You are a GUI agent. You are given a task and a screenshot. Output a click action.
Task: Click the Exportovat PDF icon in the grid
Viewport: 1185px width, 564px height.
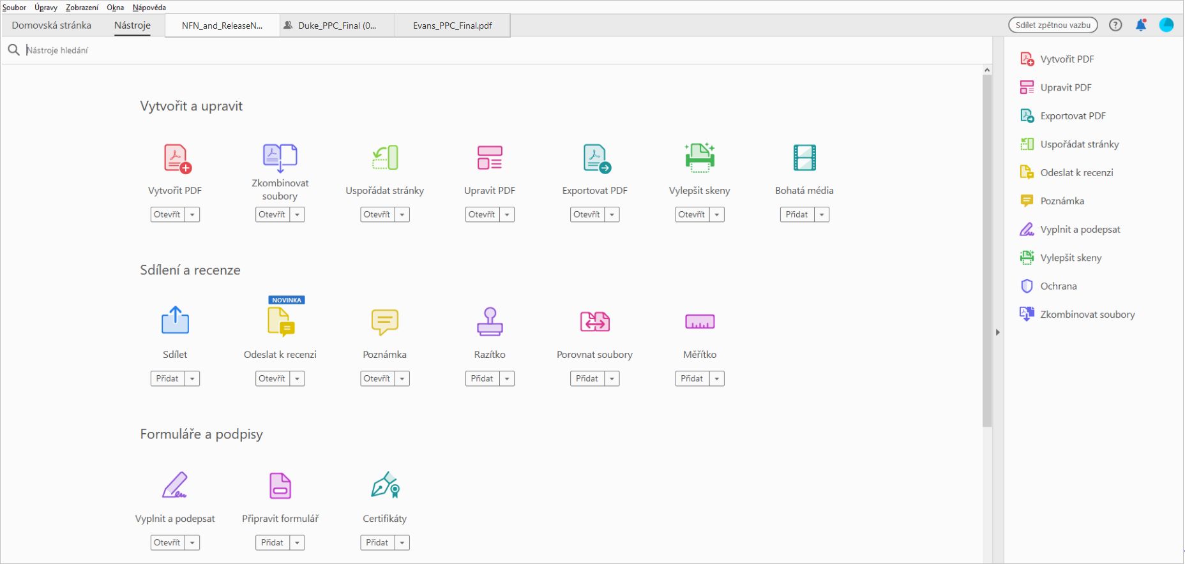click(x=597, y=158)
